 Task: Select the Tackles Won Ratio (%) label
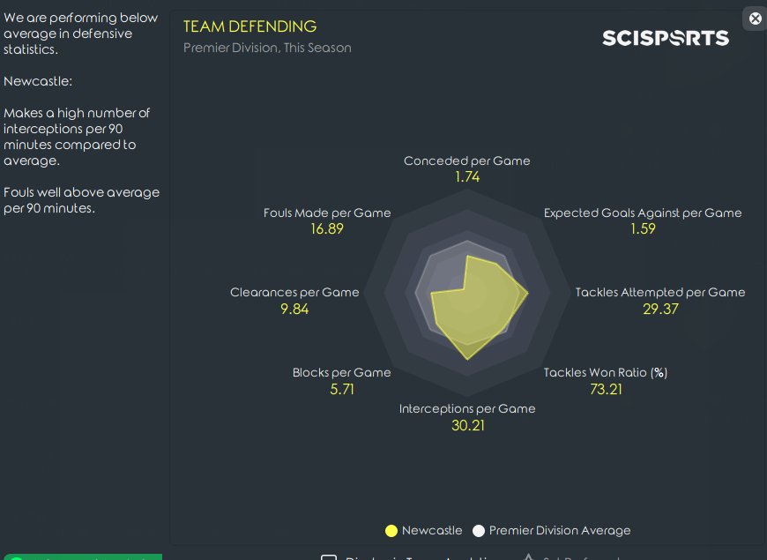point(605,372)
